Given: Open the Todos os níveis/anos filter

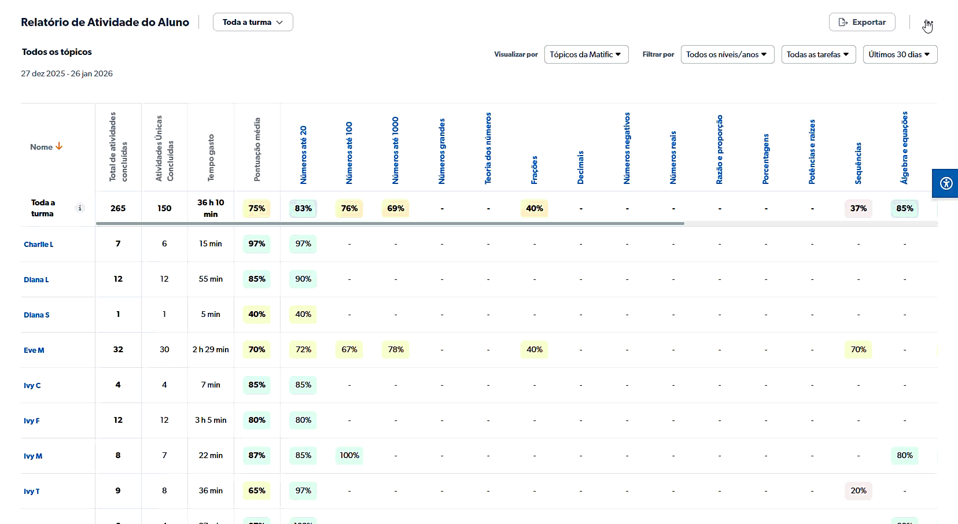Looking at the screenshot, I should click(x=727, y=54).
